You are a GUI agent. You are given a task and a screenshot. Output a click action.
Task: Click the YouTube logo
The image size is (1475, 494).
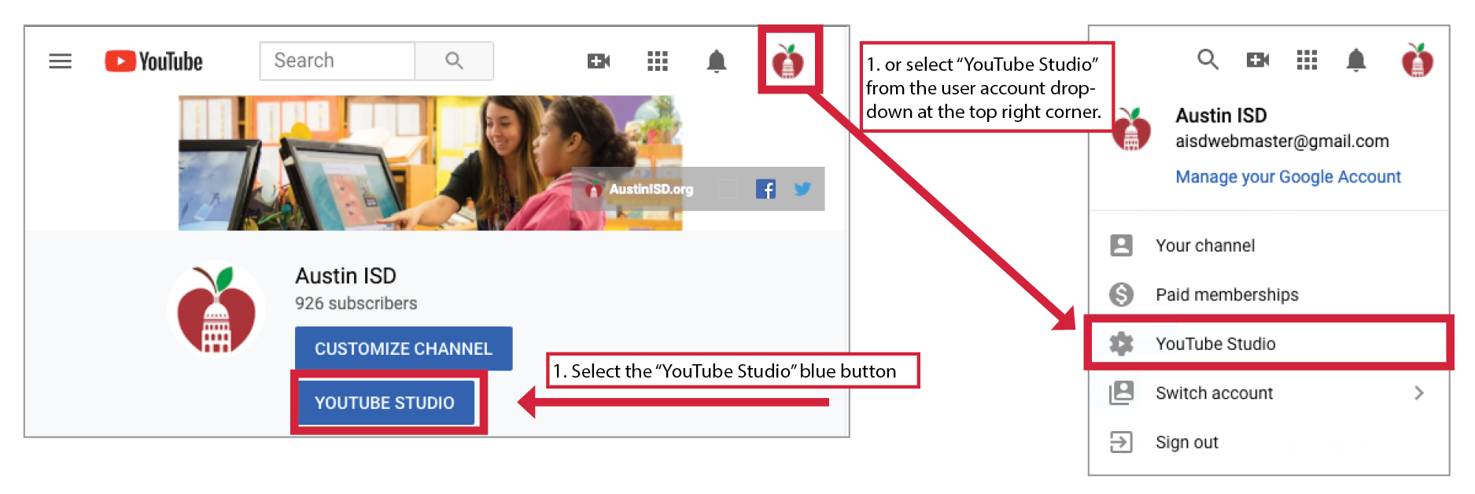coord(154,61)
